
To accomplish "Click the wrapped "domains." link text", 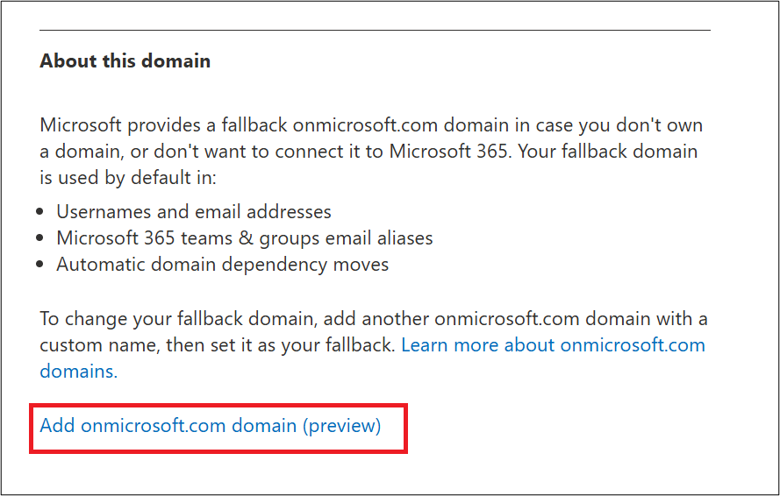I will [78, 371].
